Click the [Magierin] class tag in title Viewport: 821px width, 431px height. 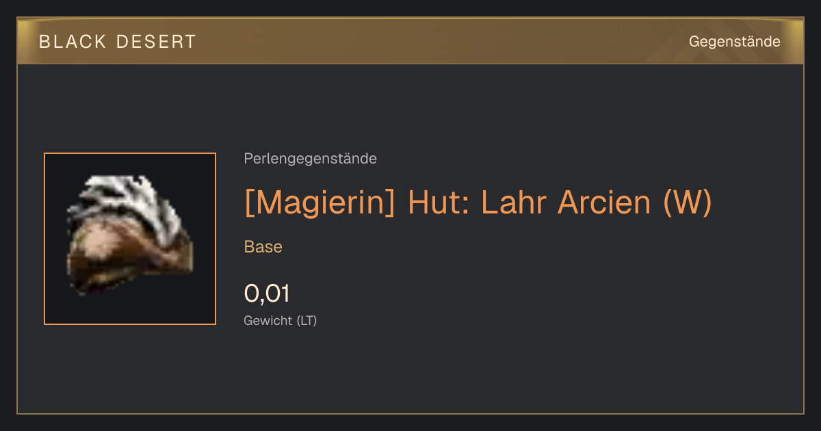coord(320,202)
